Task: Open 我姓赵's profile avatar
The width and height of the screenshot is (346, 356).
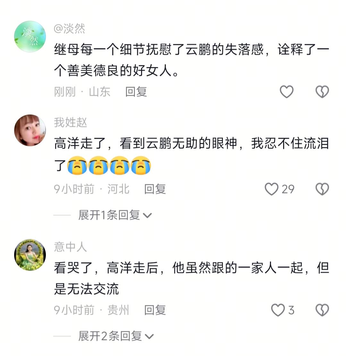Action: coord(30,130)
